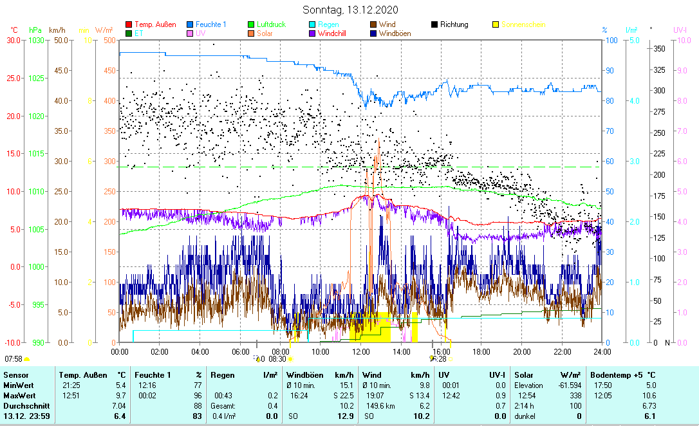The image size is (699, 426).
Task: Click the cyan Regen legend square
Action: click(x=313, y=24)
